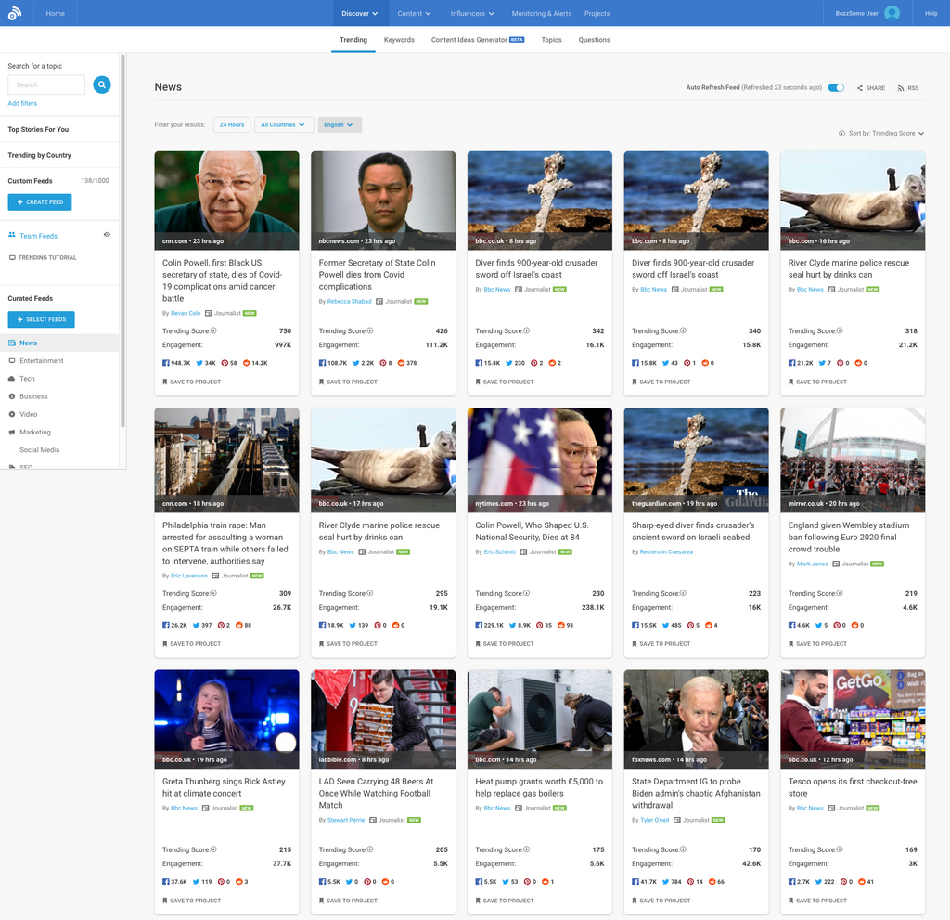Click the topic search input field
The image size is (950, 920).
click(46, 84)
